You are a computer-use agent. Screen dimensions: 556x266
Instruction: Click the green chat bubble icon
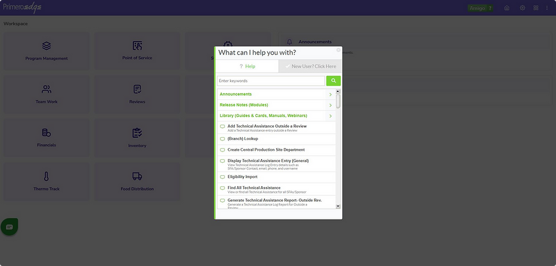pos(9,227)
